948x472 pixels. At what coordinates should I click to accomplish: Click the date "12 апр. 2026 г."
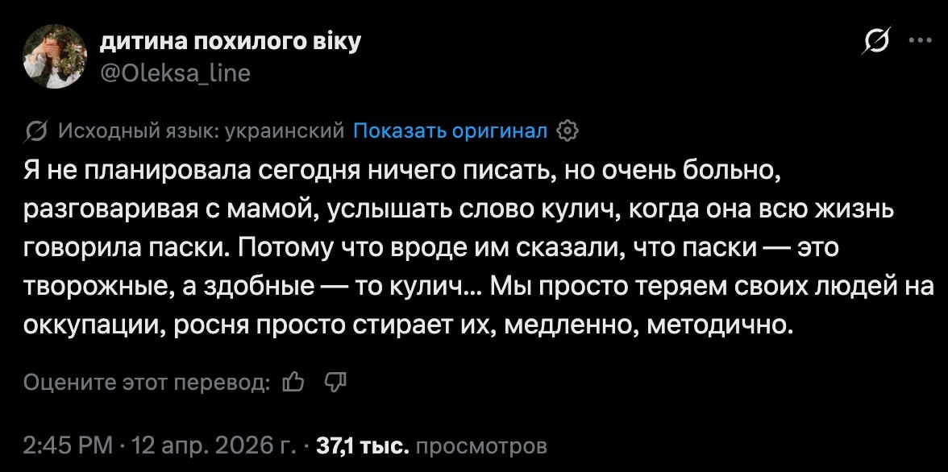[205, 445]
